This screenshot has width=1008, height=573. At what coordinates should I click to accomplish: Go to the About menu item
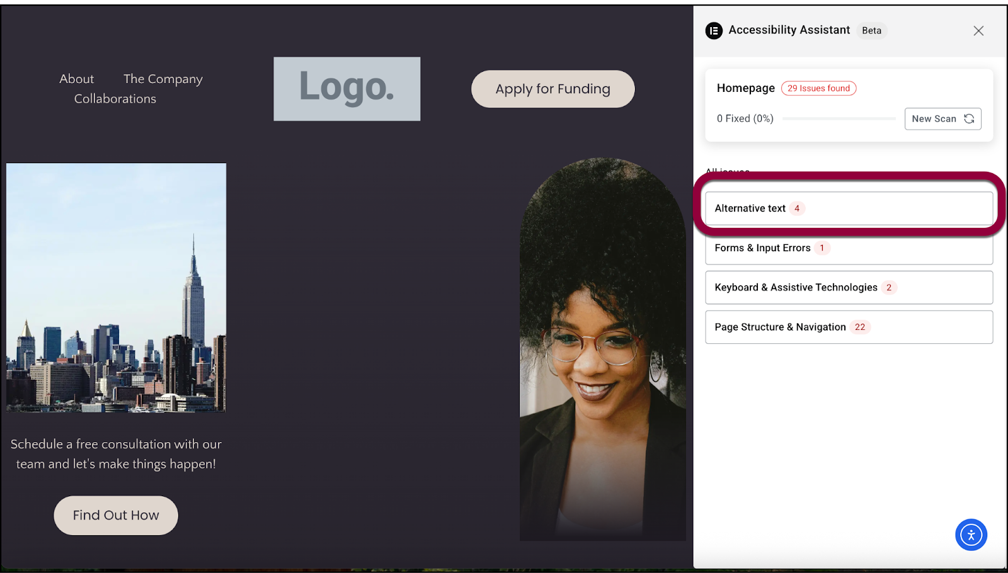pyautogui.click(x=76, y=79)
